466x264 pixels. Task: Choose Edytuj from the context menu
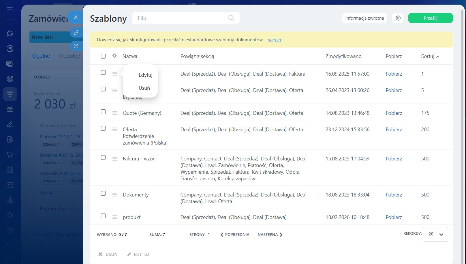(x=145, y=75)
